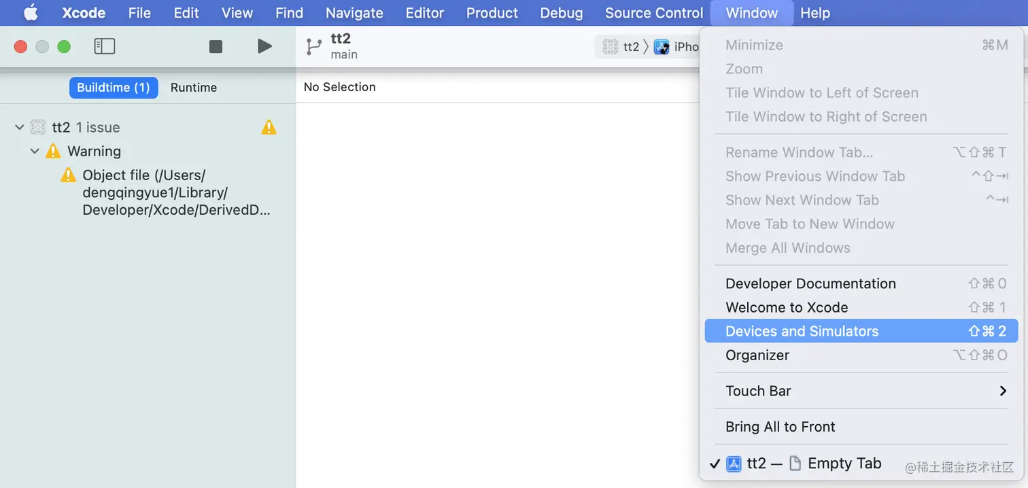Collapse the tt2 issue tree
The height and width of the screenshot is (488, 1028).
click(20, 127)
